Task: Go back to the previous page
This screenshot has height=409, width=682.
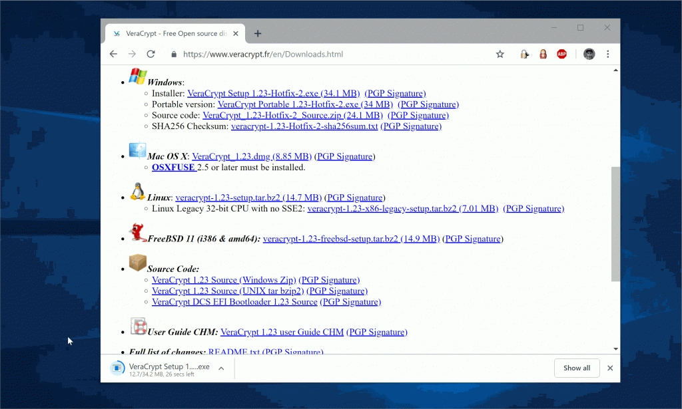Action: pyautogui.click(x=114, y=55)
